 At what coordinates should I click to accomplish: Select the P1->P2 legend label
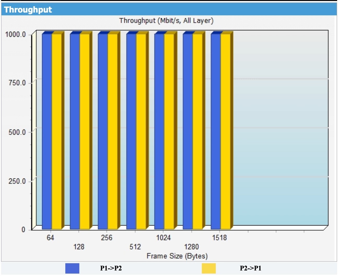pos(111,268)
